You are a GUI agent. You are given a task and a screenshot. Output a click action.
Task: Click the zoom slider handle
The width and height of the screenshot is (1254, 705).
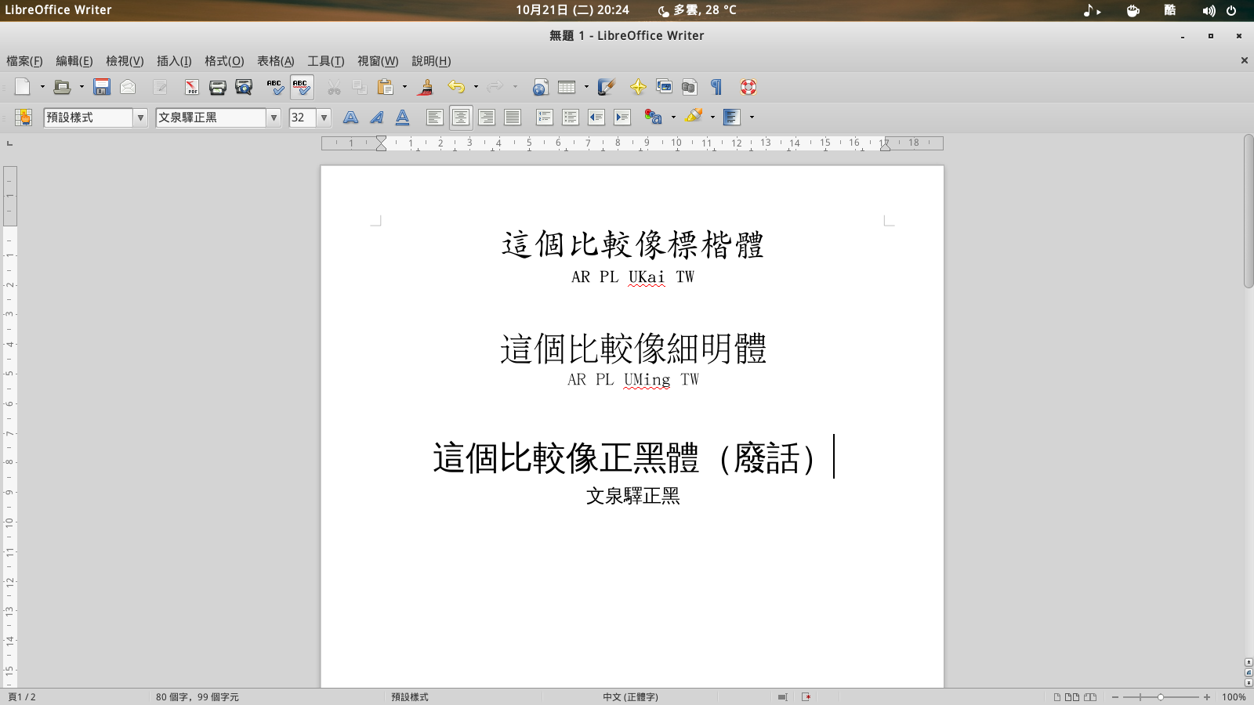pyautogui.click(x=1161, y=697)
